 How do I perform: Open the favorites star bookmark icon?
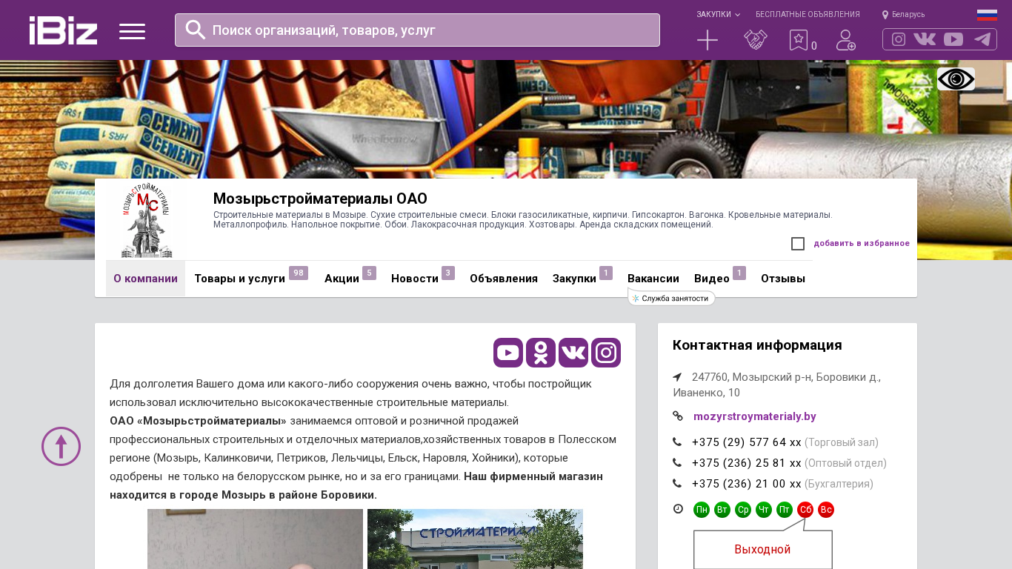(799, 40)
